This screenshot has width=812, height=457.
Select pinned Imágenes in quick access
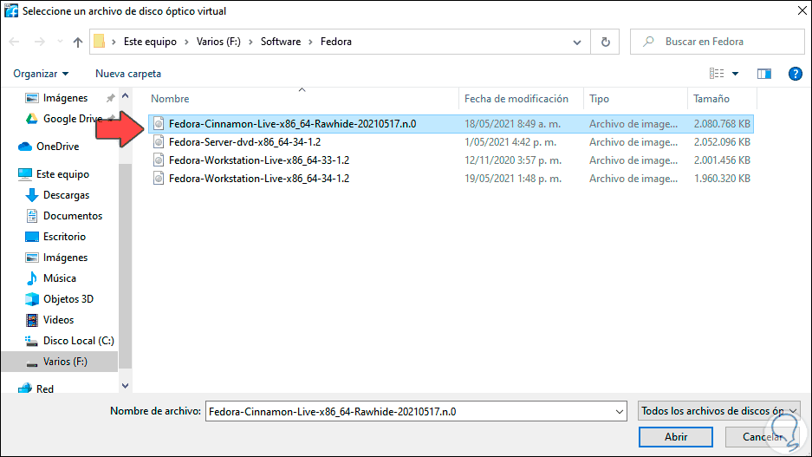pos(65,98)
